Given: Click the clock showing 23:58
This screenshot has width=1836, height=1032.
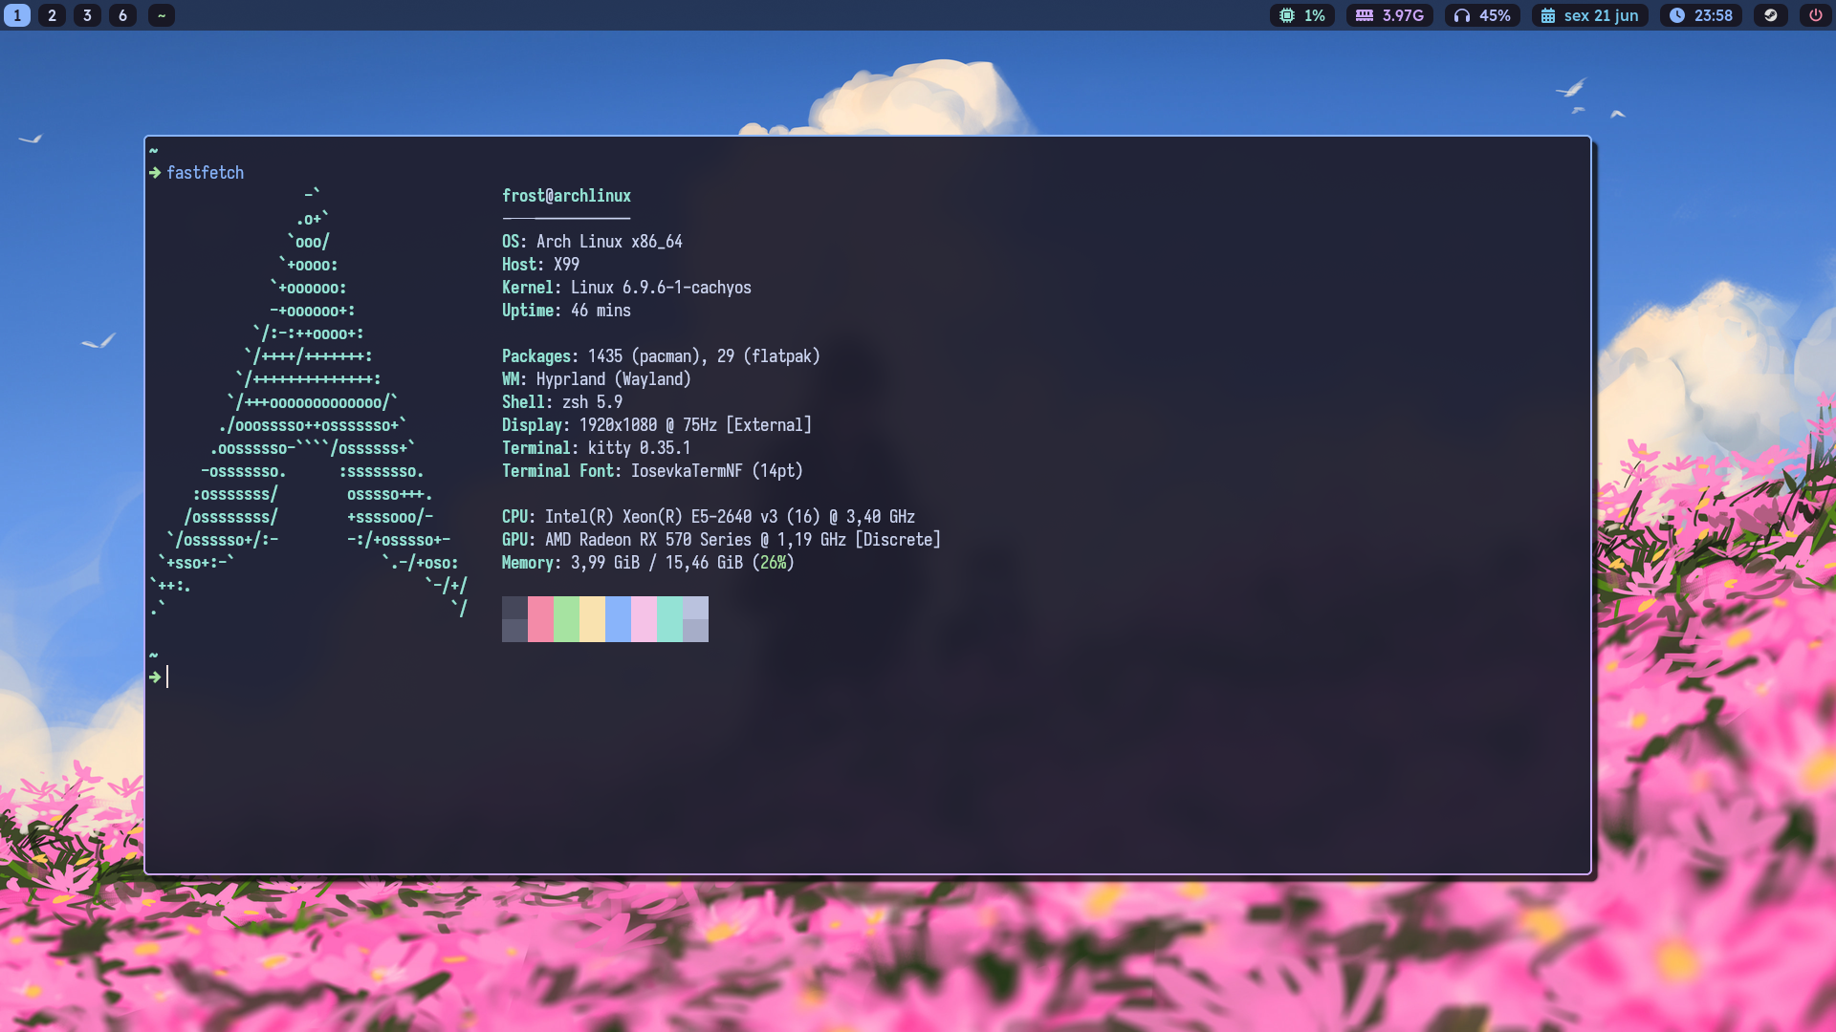Looking at the screenshot, I should [1701, 15].
